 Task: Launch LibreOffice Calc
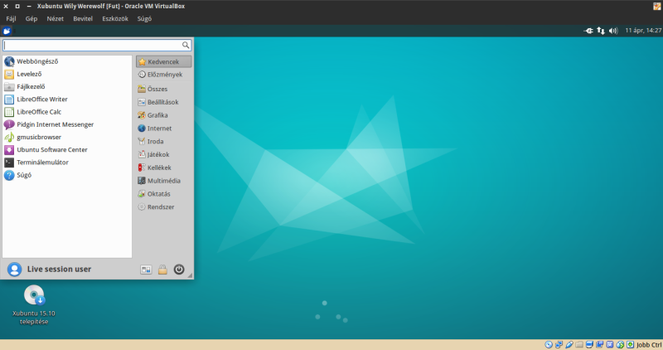(67, 112)
